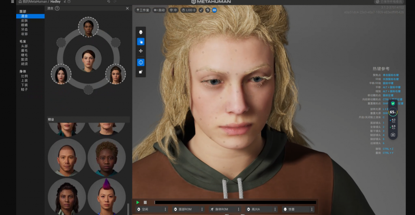Open options menu for 面部ROM animation
The height and width of the screenshot is (215, 415).
202,209
